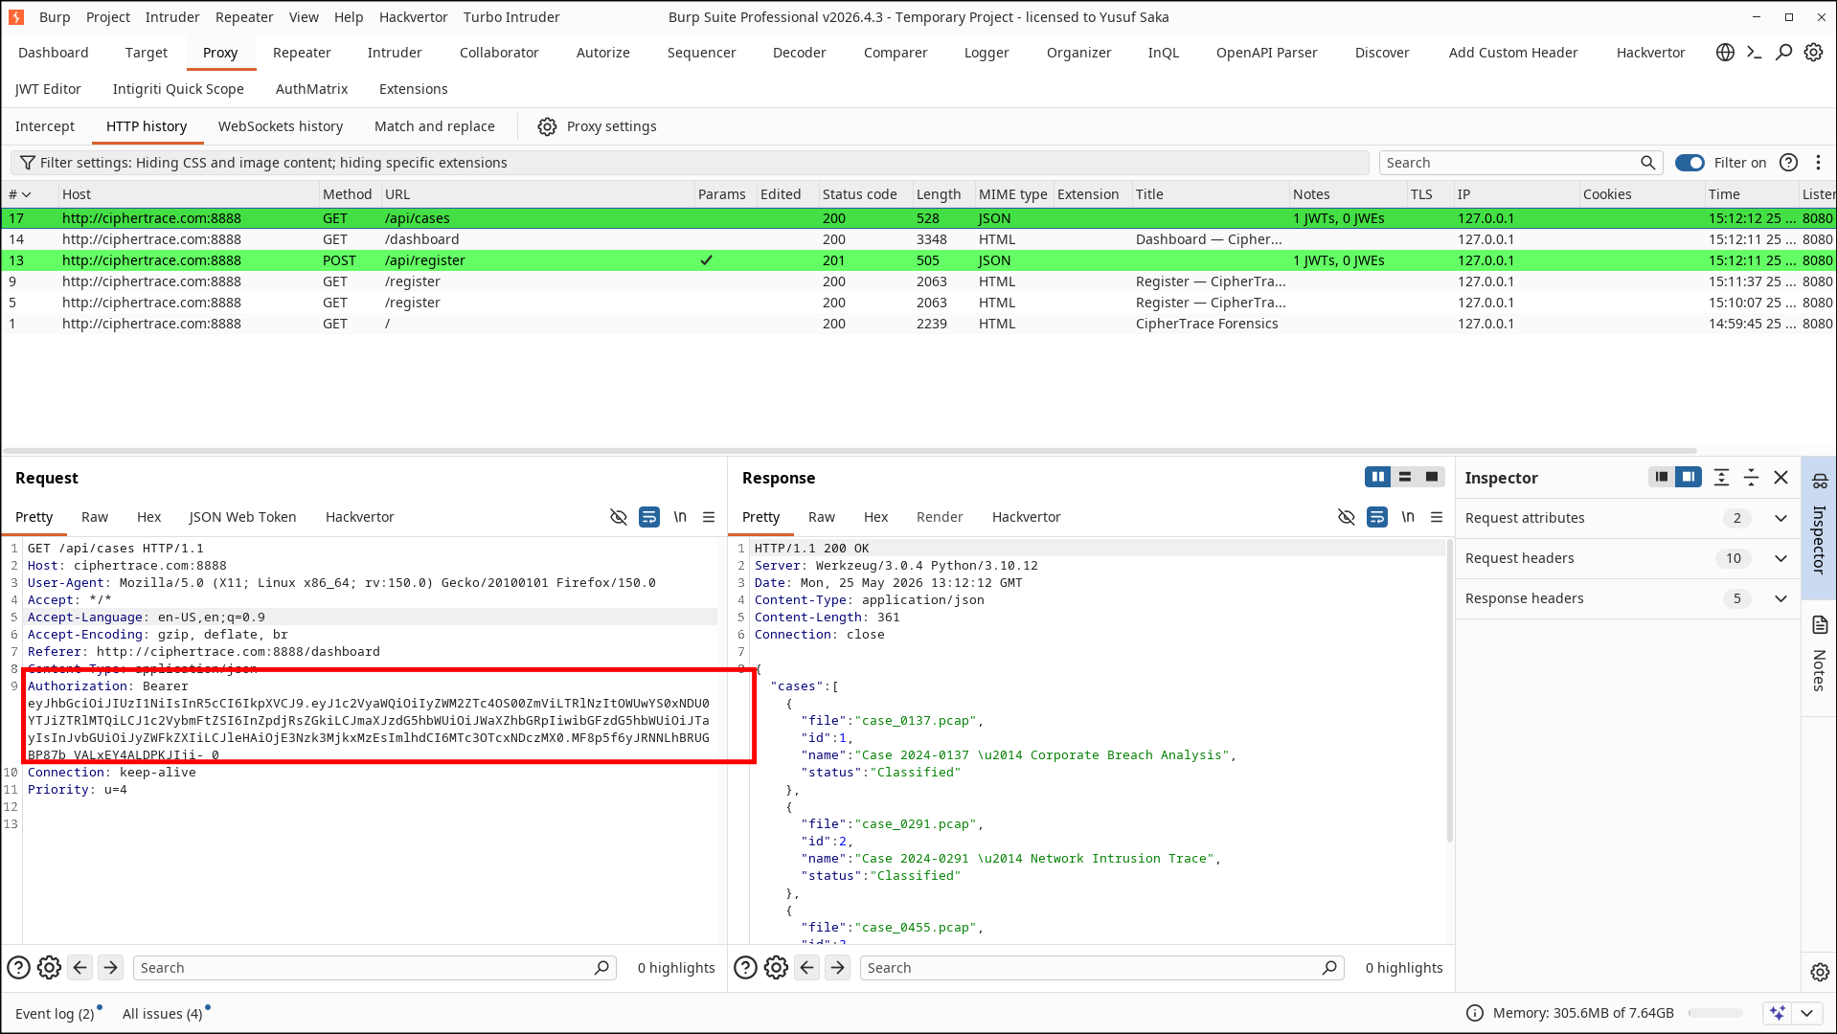Expand Request attributes section
Screen dimensions: 1837x1034
(x=1627, y=518)
